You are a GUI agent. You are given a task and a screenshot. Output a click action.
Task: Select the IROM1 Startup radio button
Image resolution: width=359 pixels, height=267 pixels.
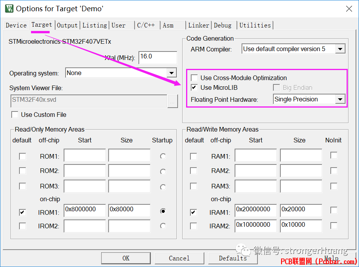pyautogui.click(x=163, y=211)
